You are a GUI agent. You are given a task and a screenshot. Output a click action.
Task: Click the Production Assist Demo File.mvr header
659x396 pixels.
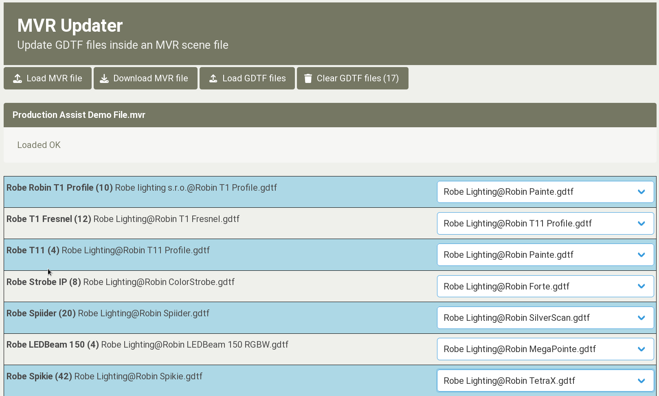[330, 115]
